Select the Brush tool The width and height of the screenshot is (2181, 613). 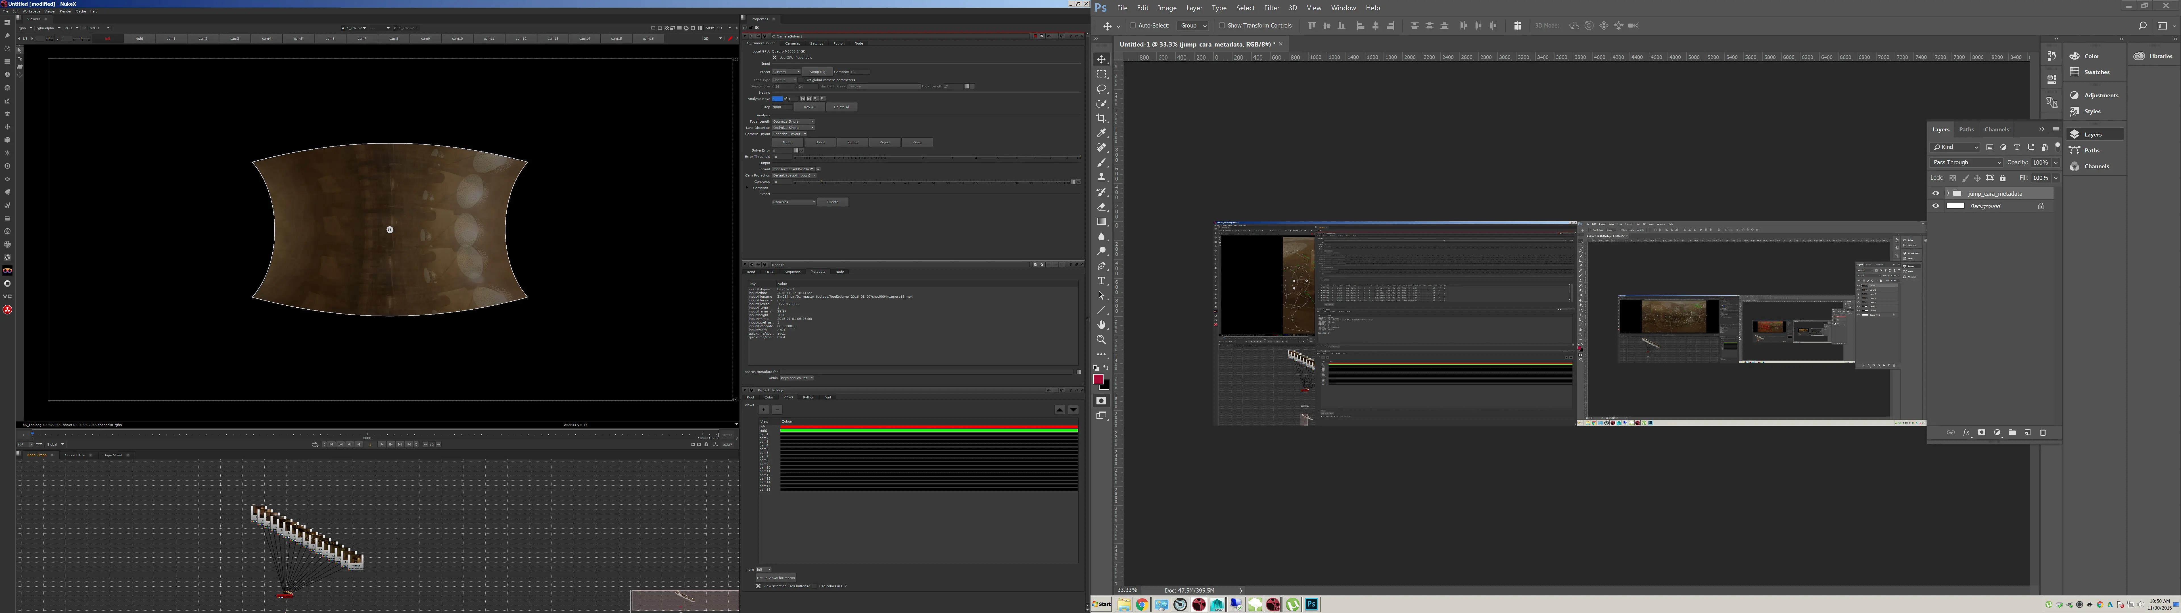(x=1102, y=163)
